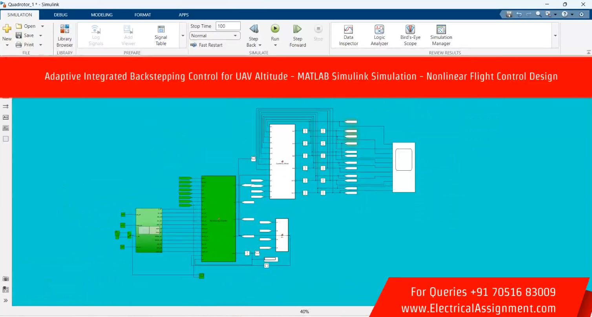The width and height of the screenshot is (592, 317).
Task: Launch the Logic Analyzer
Action: pos(379,35)
